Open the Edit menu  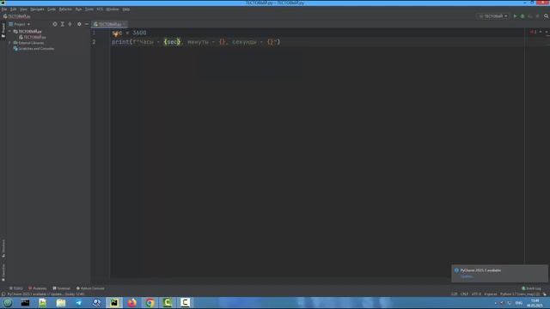[14, 9]
